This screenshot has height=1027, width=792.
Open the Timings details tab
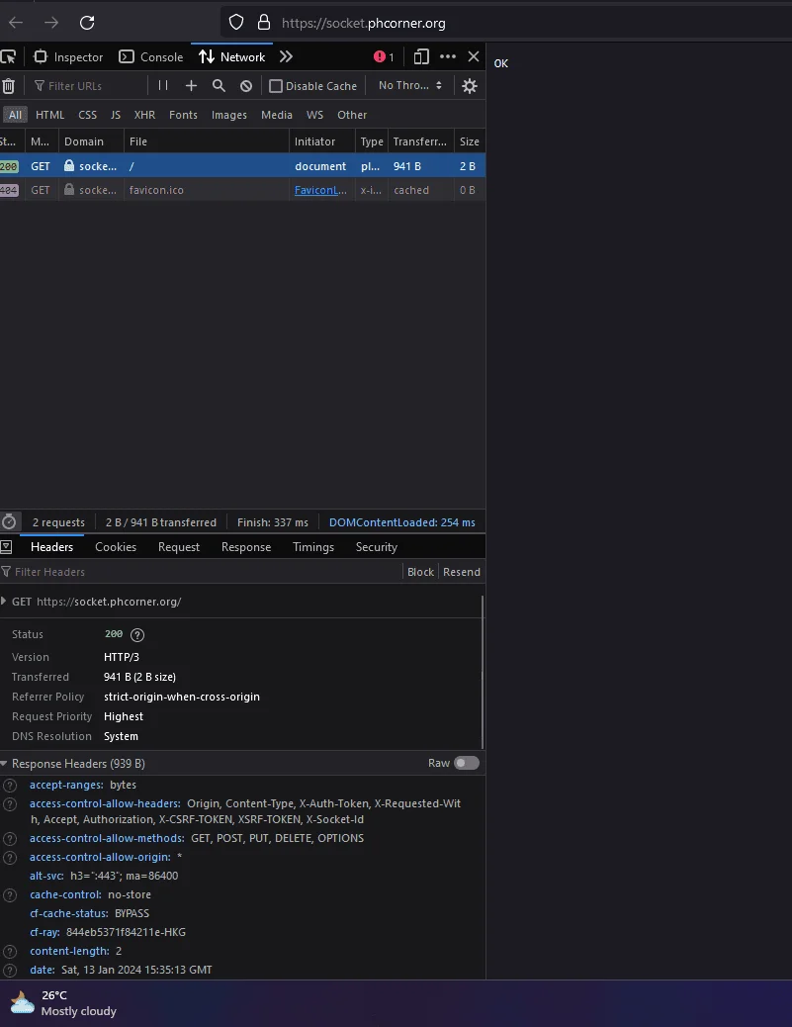tap(313, 547)
